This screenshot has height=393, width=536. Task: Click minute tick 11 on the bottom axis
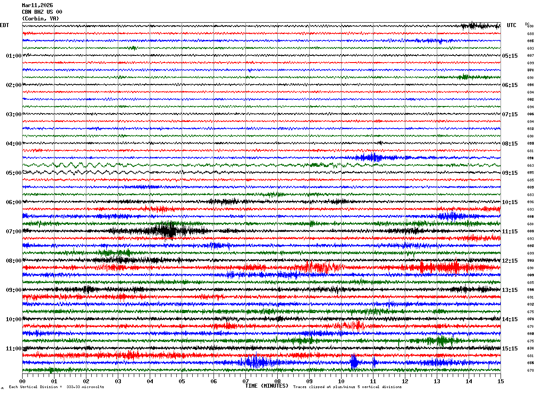point(373,381)
